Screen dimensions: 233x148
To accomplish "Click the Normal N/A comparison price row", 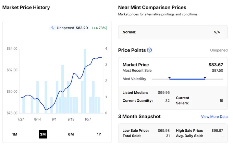I will (173, 32).
